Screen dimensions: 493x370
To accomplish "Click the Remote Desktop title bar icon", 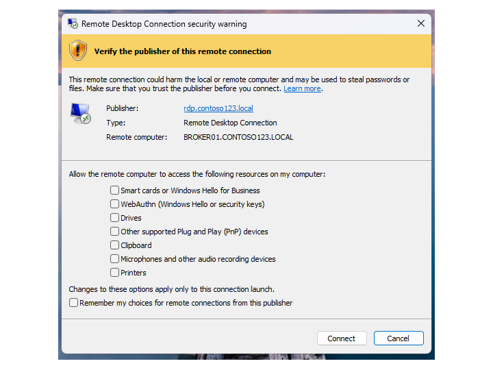I will pyautogui.click(x=73, y=24).
